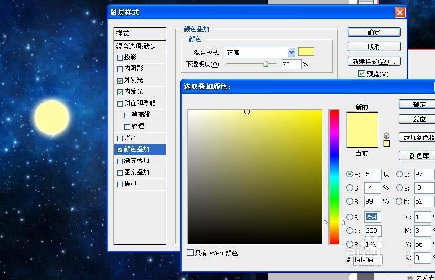
Task: Click the 新建样式(W)... button
Action: pyautogui.click(x=374, y=61)
